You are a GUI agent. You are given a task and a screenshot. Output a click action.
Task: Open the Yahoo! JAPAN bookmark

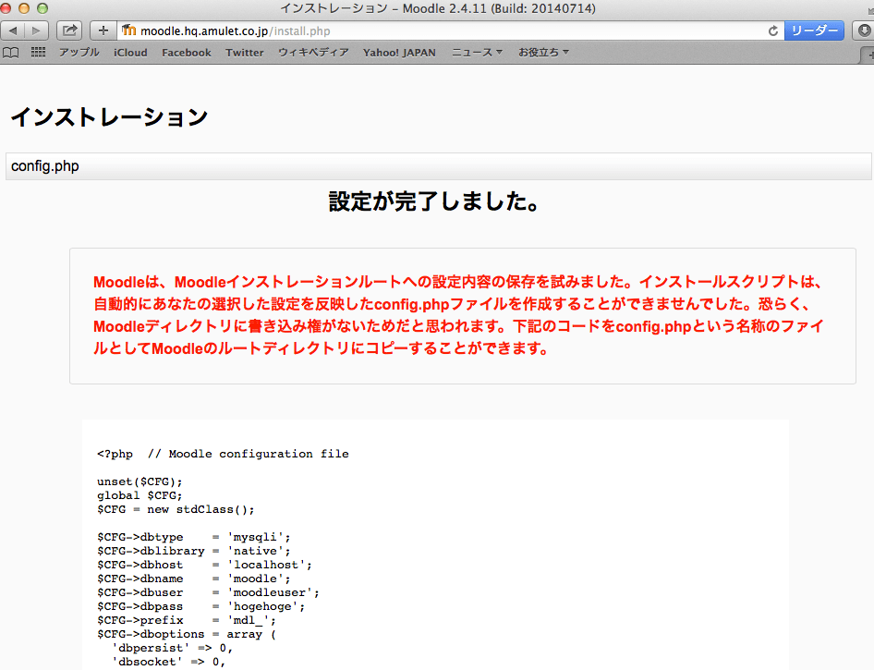399,53
